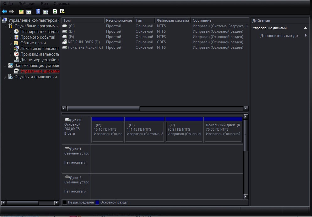The width and height of the screenshot is (312, 217).
Task: Click the Общие папки shared folder icon
Action: tap(16, 43)
